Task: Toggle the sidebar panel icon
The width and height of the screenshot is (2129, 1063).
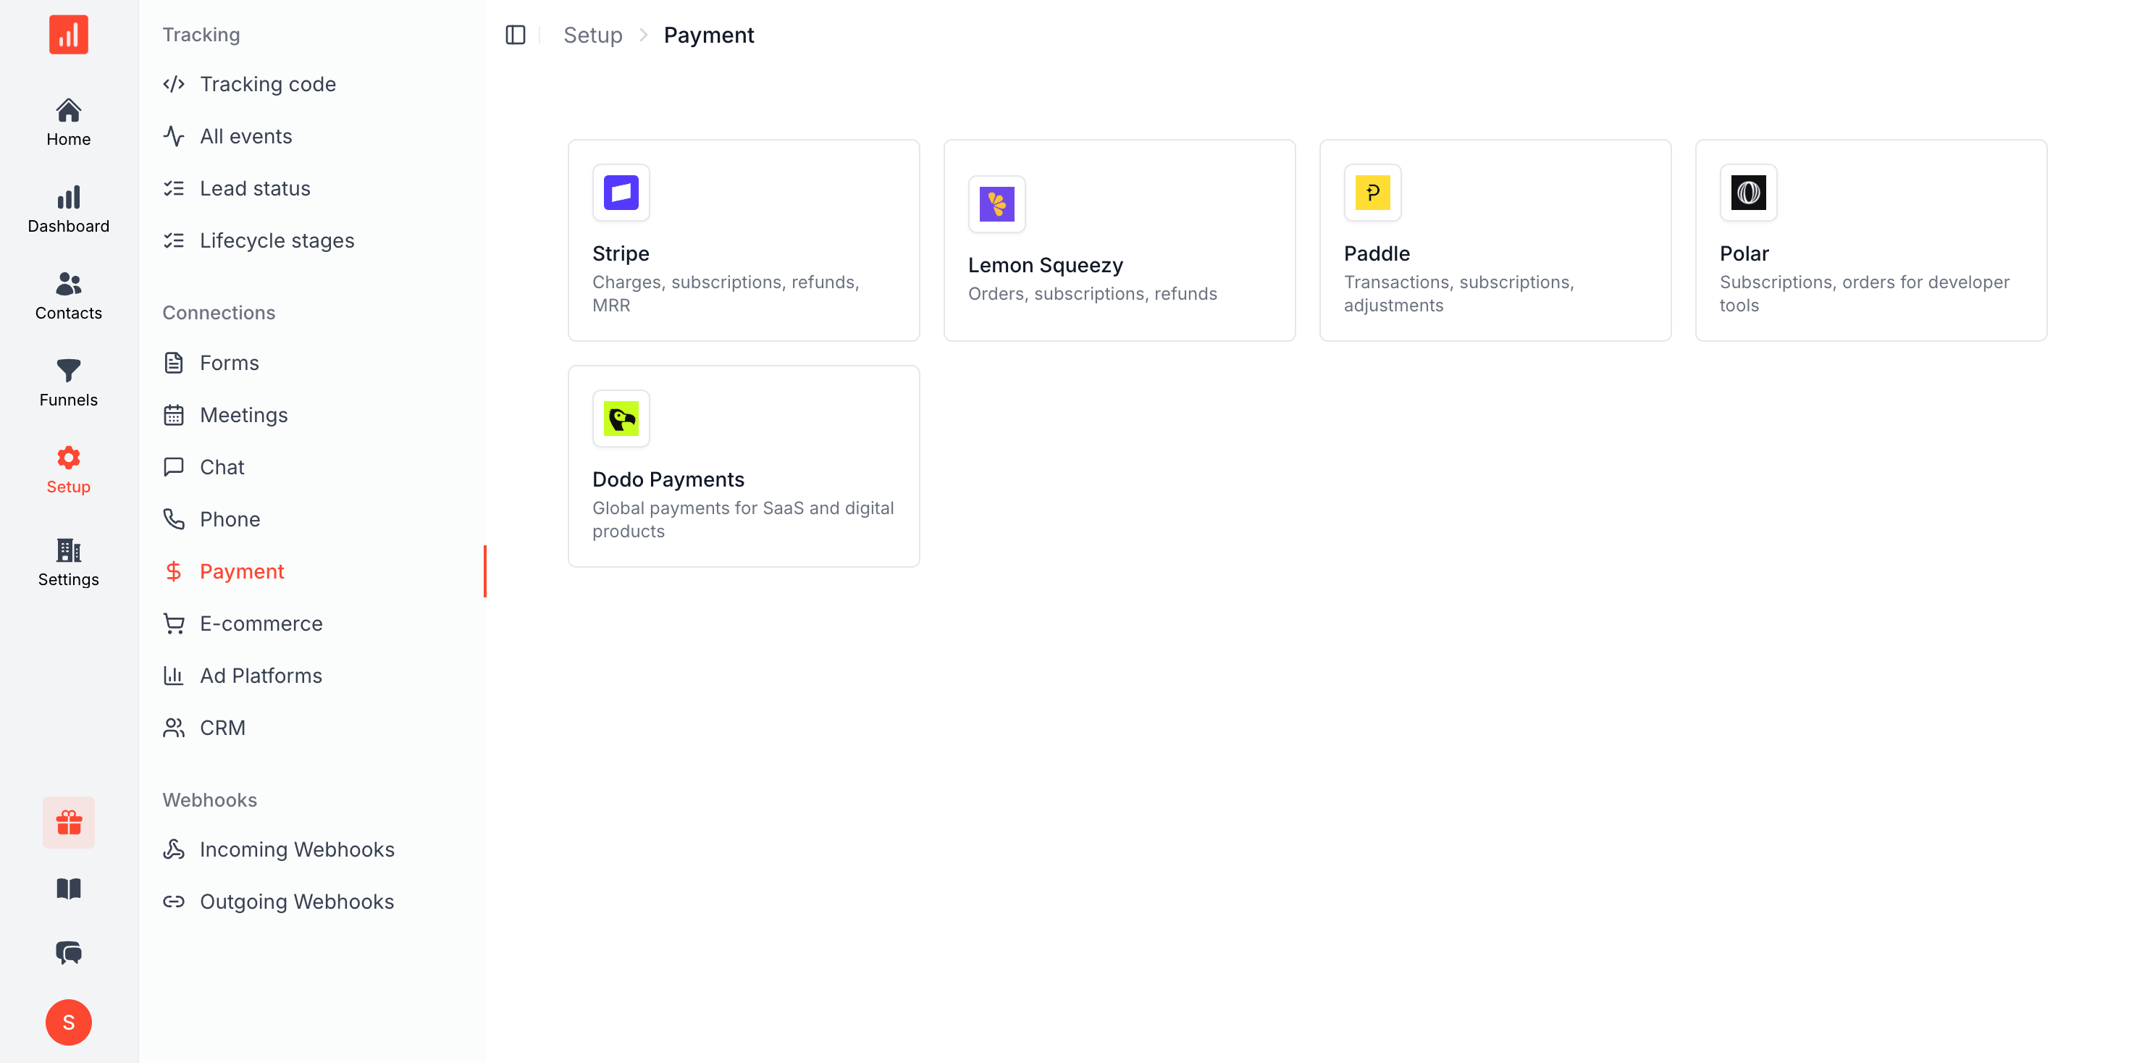Action: [x=516, y=35]
